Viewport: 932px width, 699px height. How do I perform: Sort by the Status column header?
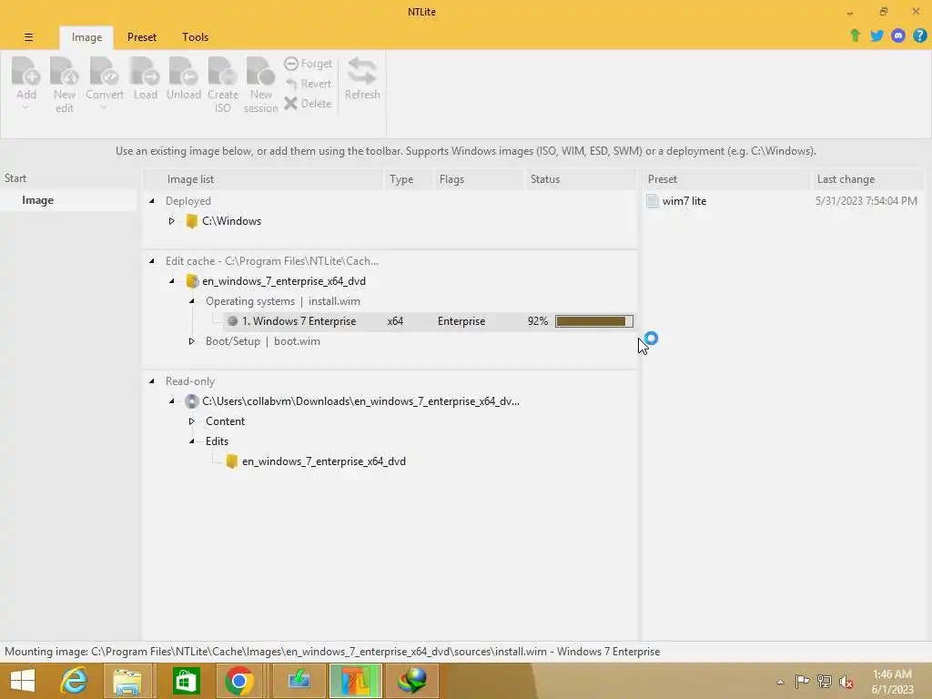580,179
